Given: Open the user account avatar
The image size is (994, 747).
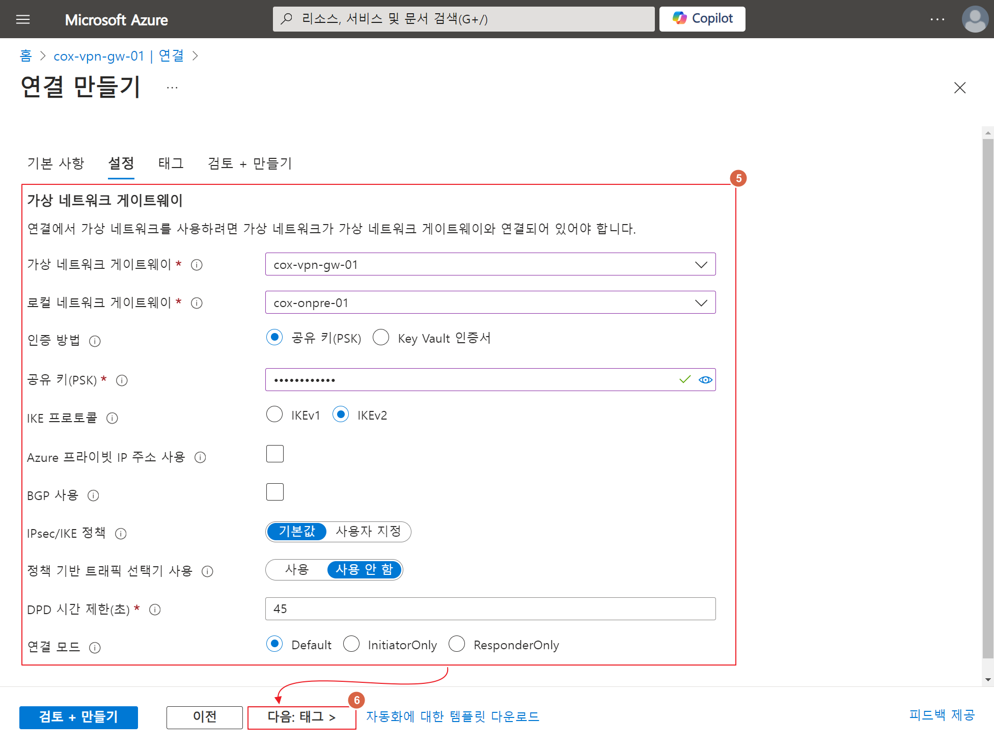Looking at the screenshot, I should point(975,19).
